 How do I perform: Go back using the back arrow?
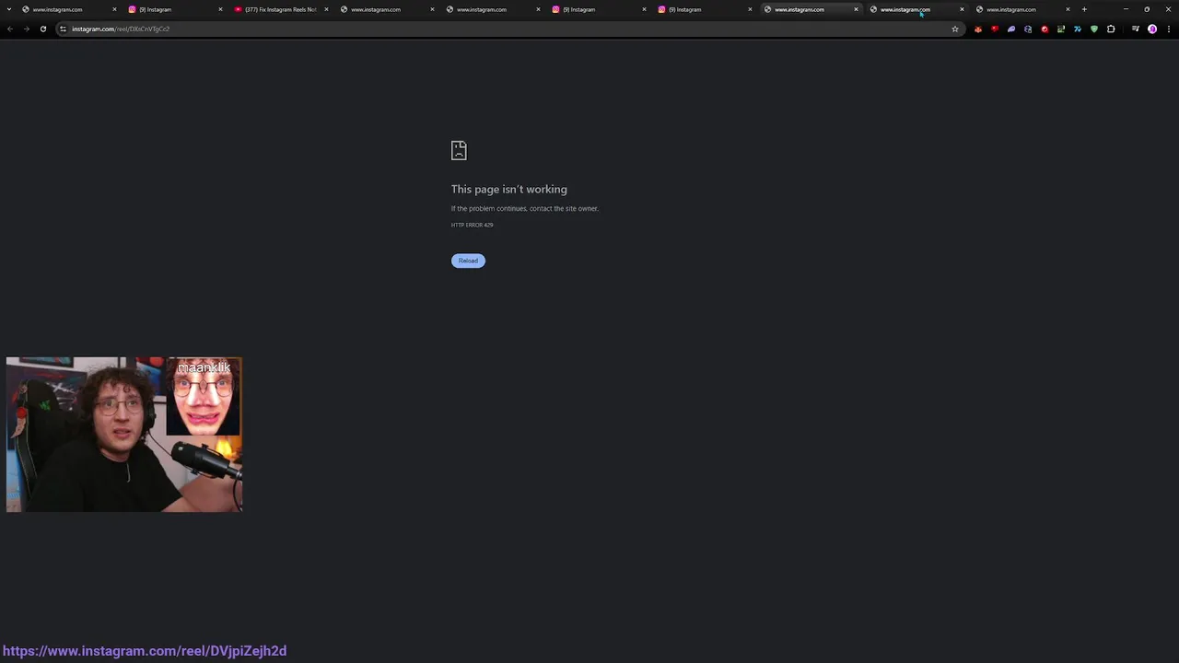9,29
